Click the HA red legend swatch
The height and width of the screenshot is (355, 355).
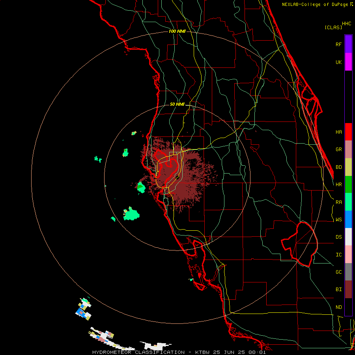tap(348, 132)
